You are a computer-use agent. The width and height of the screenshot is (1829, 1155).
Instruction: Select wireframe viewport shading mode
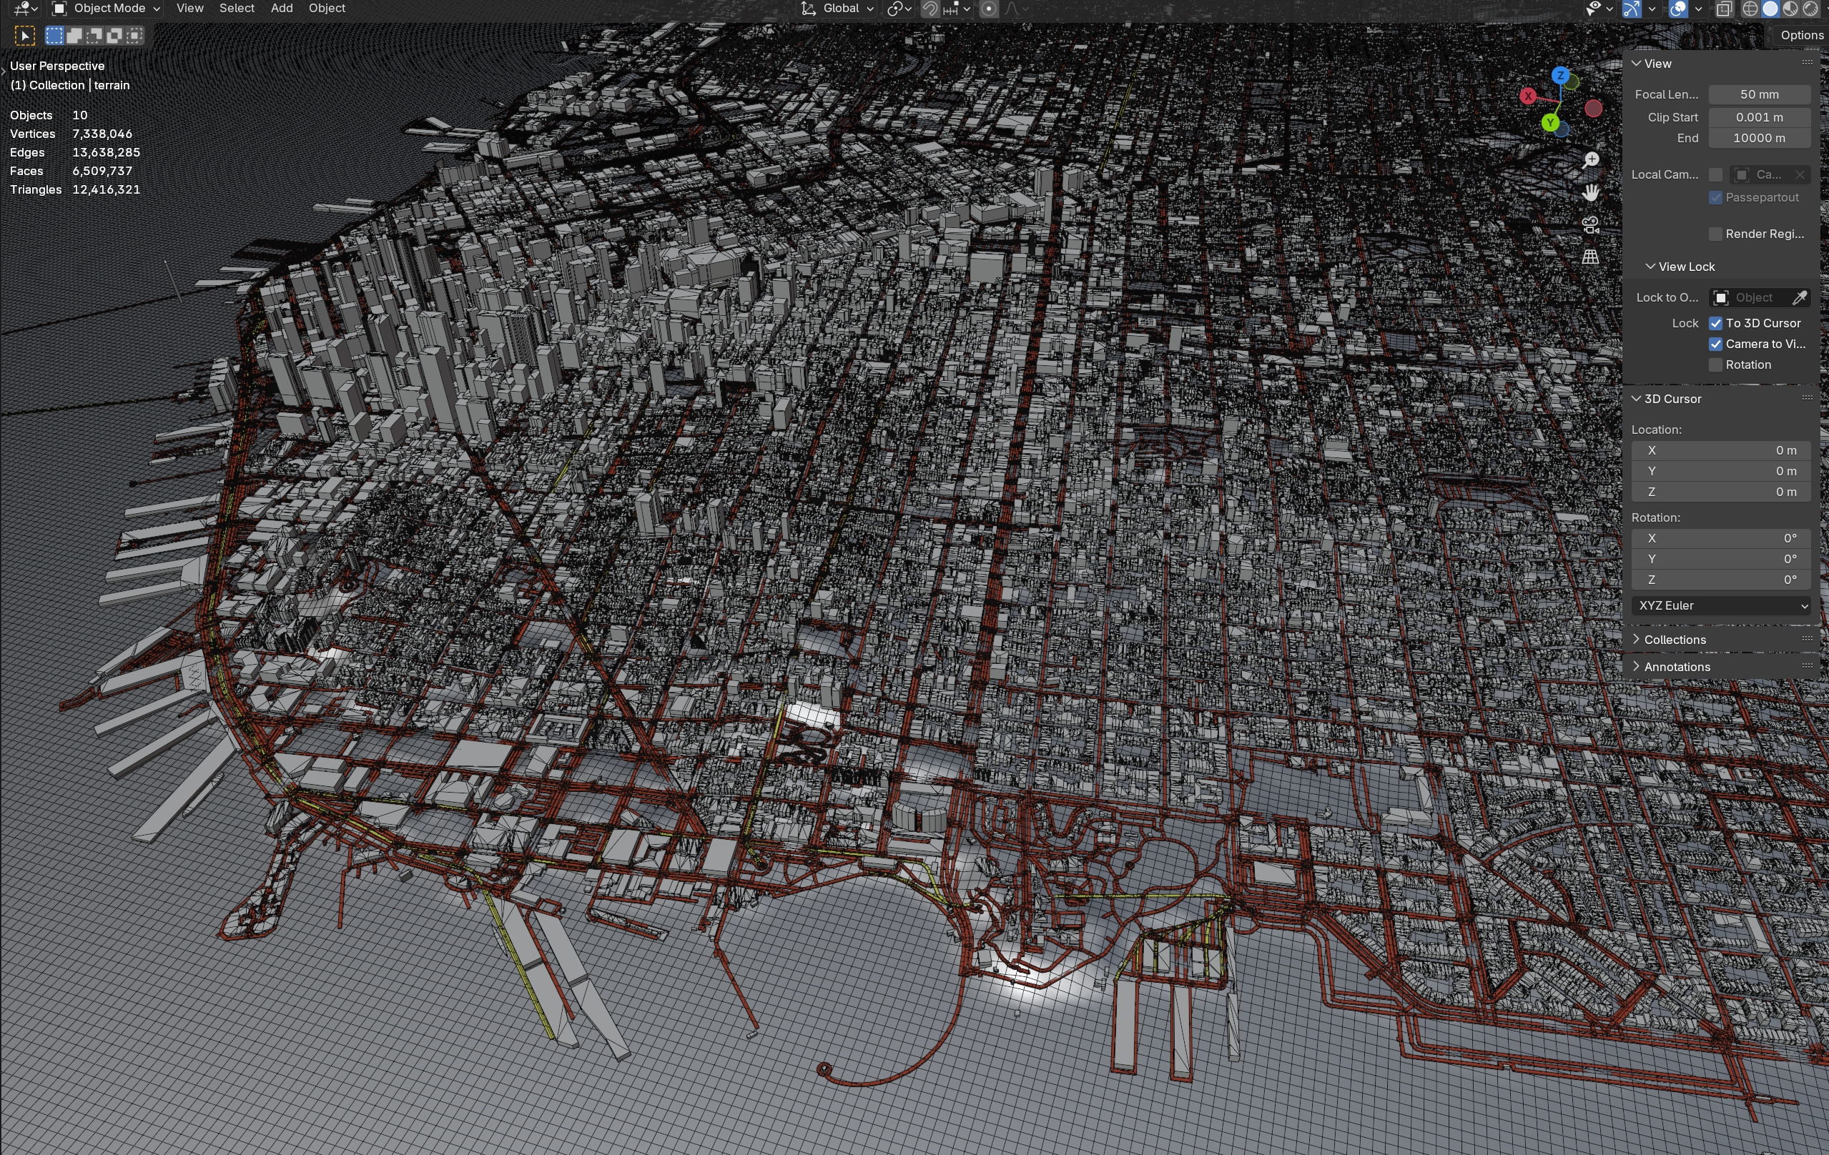[x=1750, y=9]
